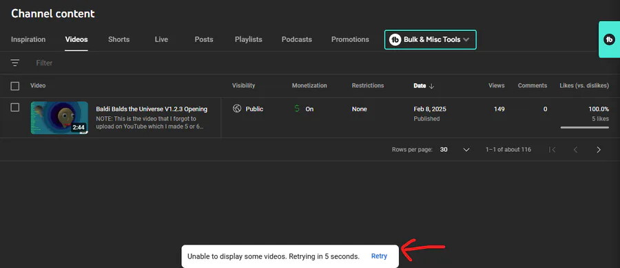
Task: Click the Views column header
Action: click(496, 86)
